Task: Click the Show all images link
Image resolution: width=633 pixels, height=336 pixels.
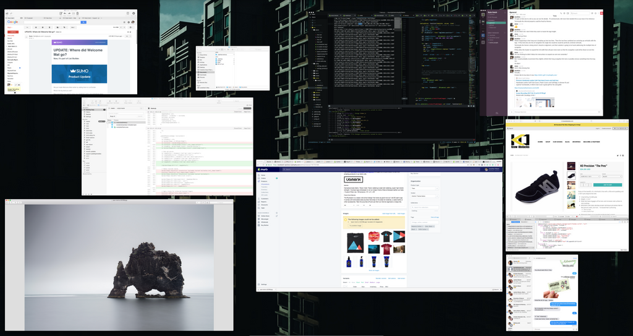Action: click(x=374, y=270)
